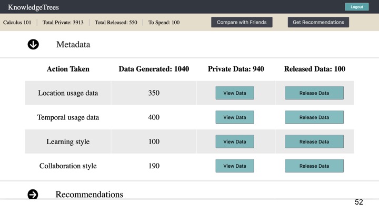The height and width of the screenshot is (213, 379).
Task: View data for Temporal usage data
Action: [x=235, y=117]
